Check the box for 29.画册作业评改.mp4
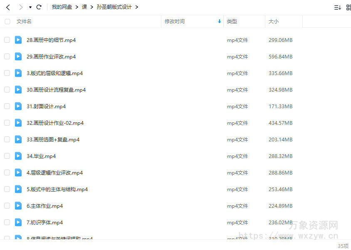351x250 pixels. click(7, 56)
